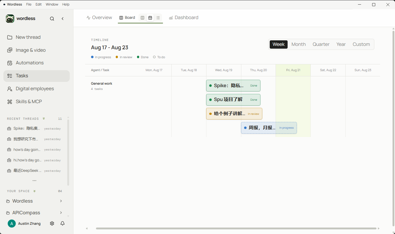Select the calendar timeline view icon
Screen dimensions: 395x234
click(150, 18)
